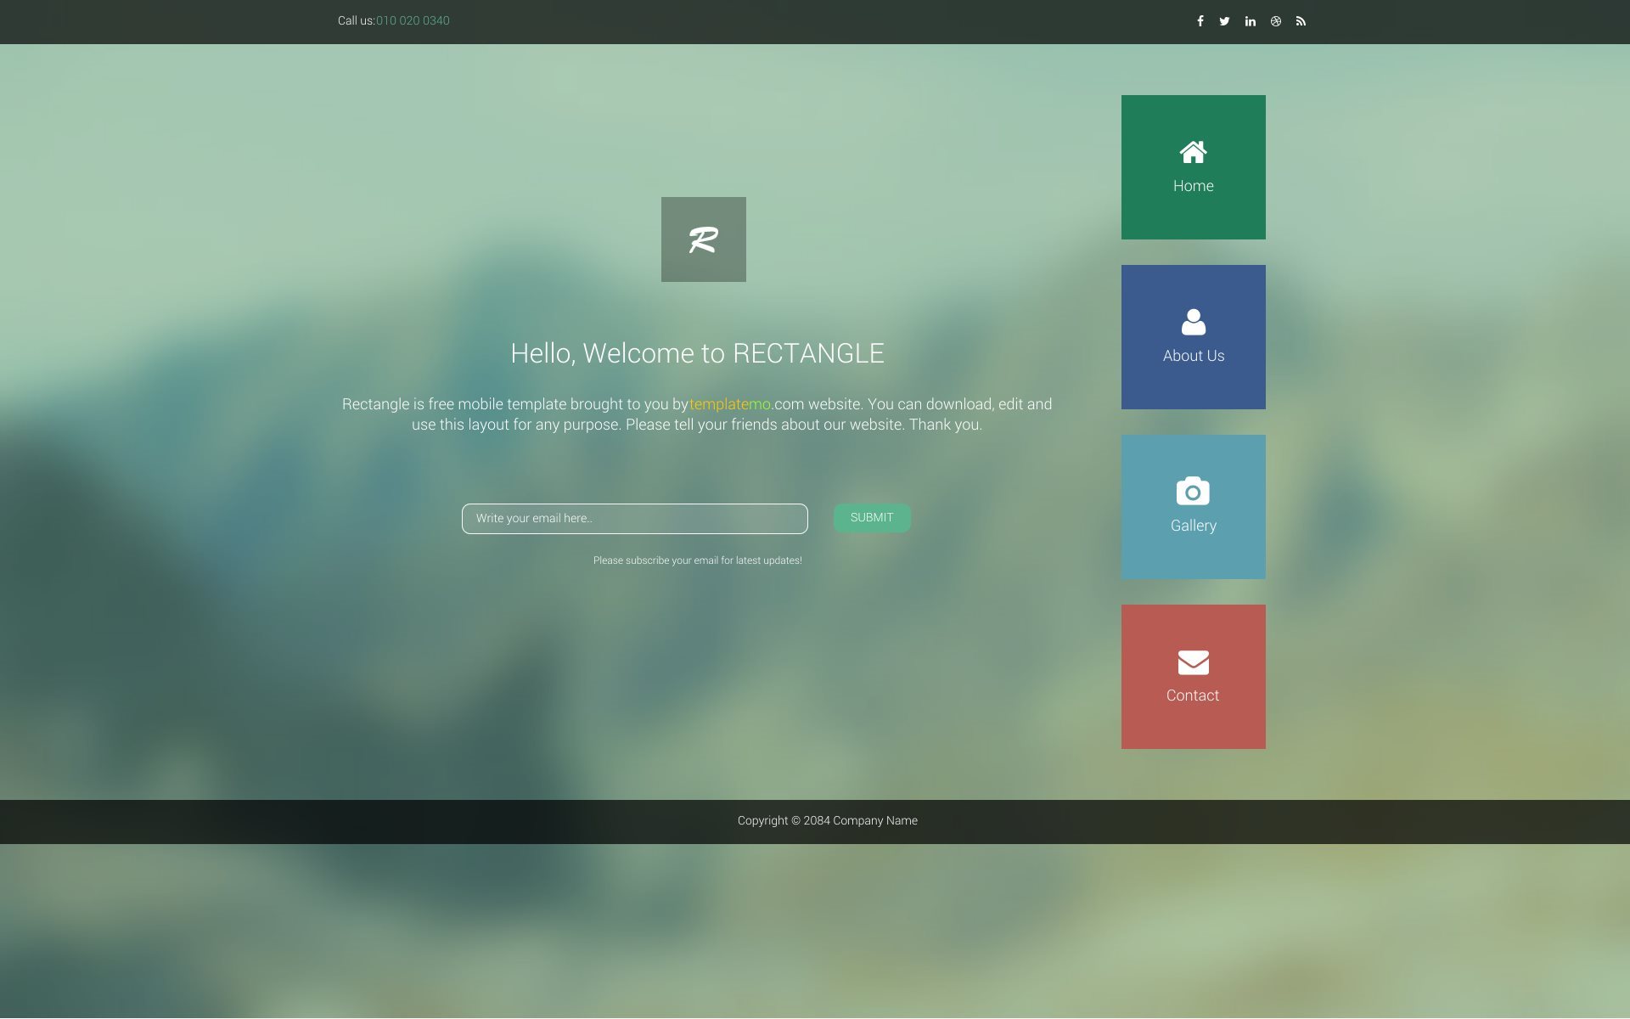Open the RSS feed icon
Screen dimensions: 1630x1019
pos(1301,21)
